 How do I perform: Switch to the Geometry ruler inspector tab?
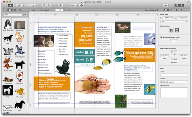[171, 10]
